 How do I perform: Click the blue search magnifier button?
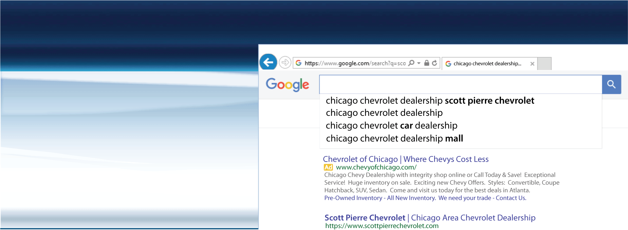(x=611, y=84)
